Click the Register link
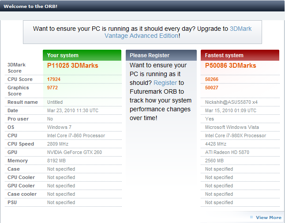 (165, 83)
